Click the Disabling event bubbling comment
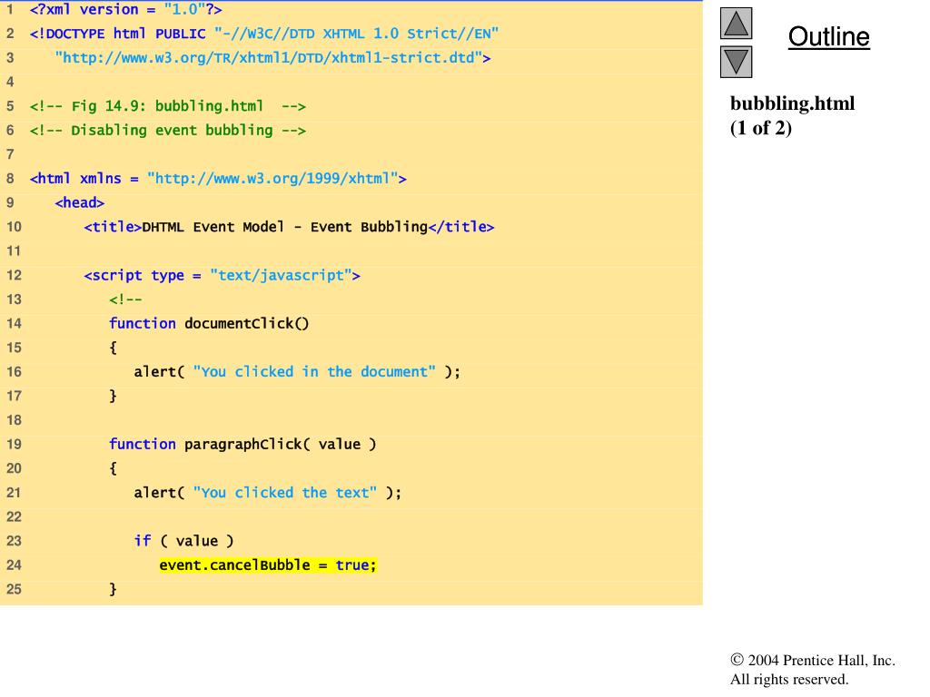Screen dimensions: 930x697 (x=168, y=130)
